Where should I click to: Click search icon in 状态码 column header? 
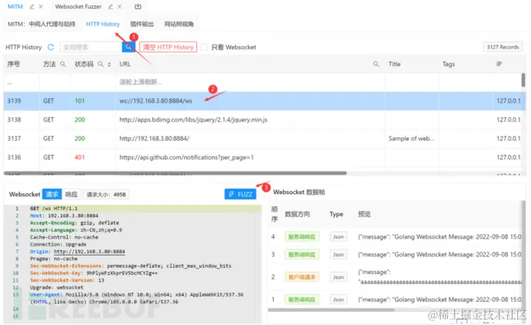(101, 64)
